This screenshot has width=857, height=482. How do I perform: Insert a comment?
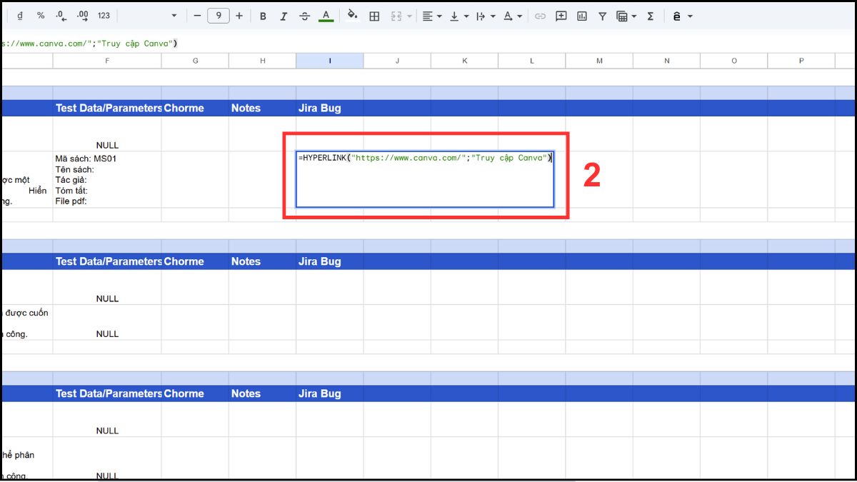[x=561, y=15]
